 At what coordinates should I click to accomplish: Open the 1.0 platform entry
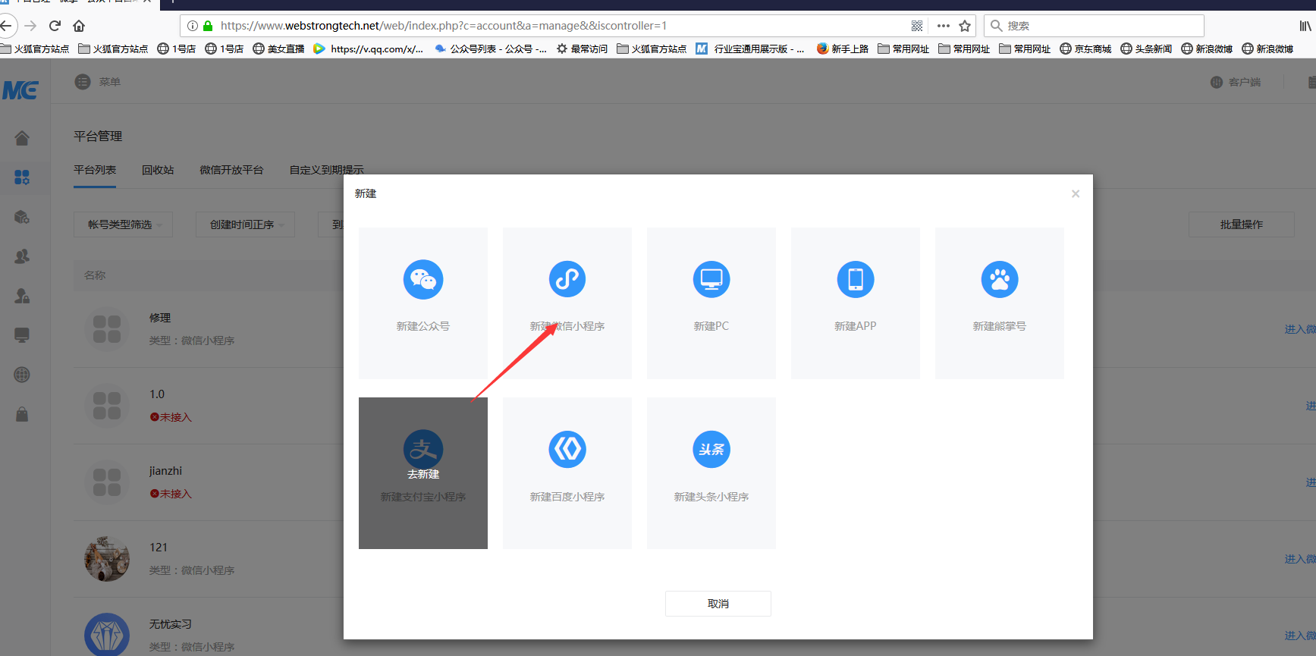point(157,394)
